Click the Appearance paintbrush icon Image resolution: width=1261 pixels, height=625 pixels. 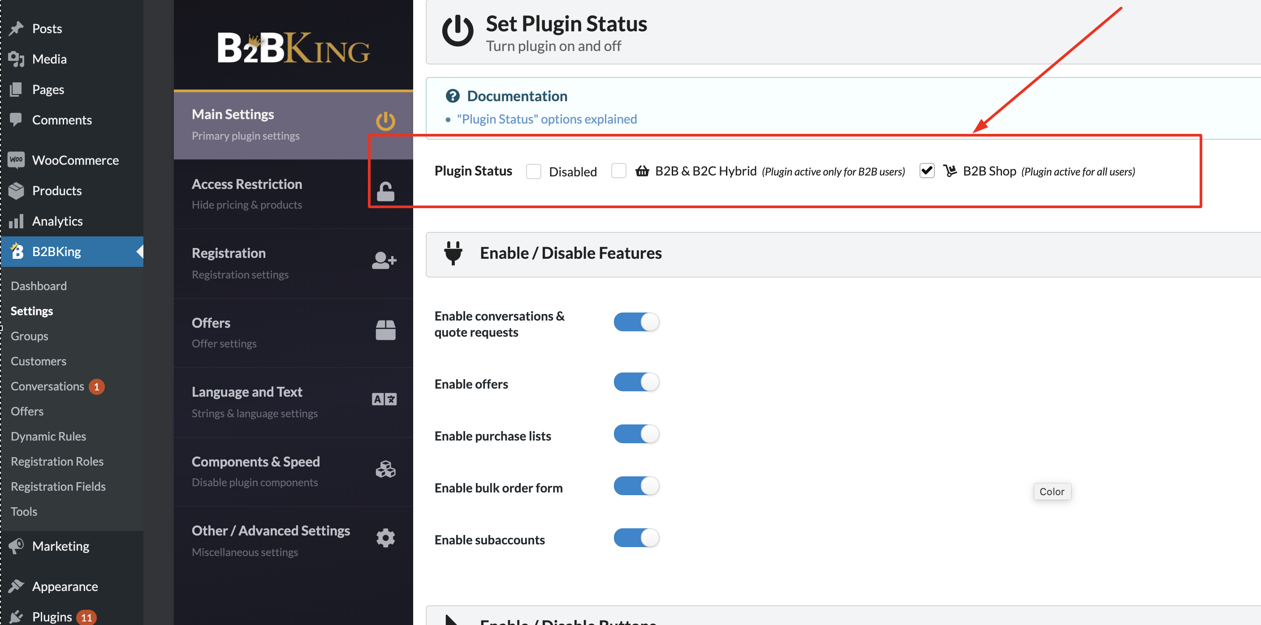[16, 586]
